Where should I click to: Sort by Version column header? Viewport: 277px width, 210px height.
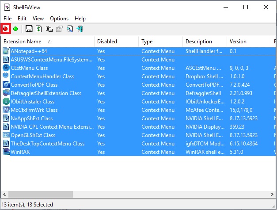tap(249, 42)
